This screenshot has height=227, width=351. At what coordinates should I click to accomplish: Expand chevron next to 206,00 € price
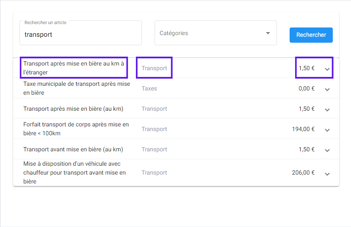(327, 174)
